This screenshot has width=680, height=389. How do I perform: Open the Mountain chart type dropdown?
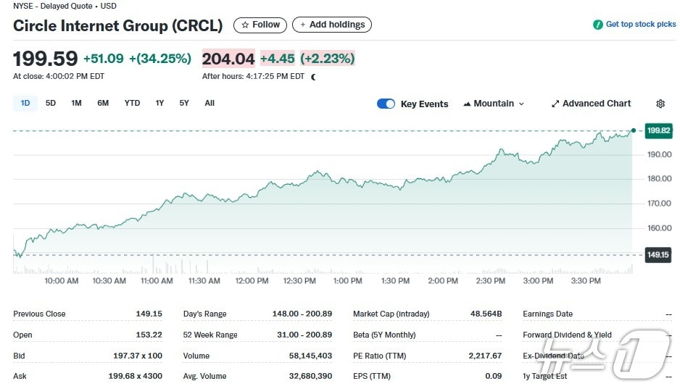click(x=494, y=104)
